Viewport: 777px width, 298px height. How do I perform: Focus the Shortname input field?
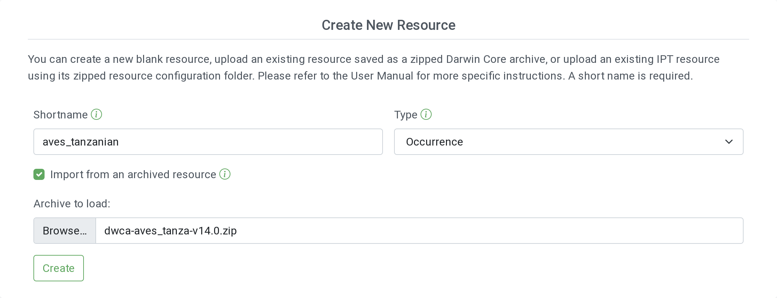point(244,142)
